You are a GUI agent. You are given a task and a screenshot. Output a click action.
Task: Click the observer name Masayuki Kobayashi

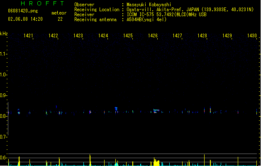click(x=149, y=5)
